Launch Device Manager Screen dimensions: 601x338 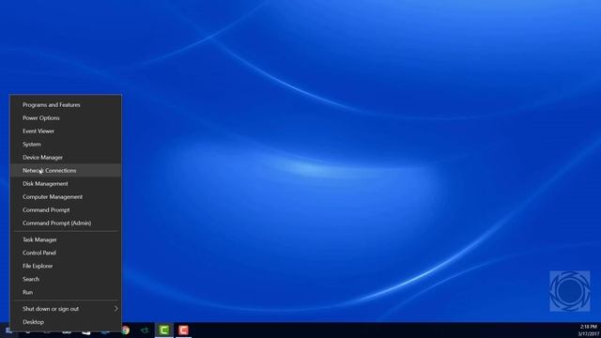coord(66,157)
